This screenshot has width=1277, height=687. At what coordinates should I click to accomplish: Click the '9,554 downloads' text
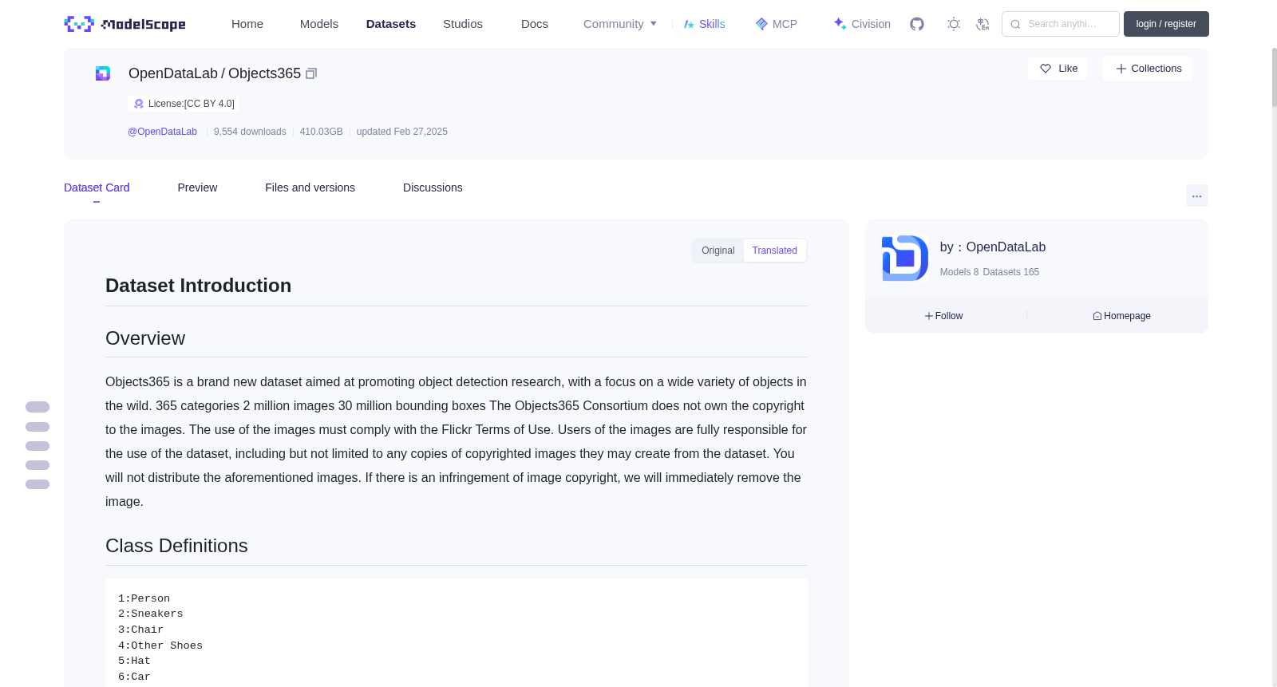250,132
